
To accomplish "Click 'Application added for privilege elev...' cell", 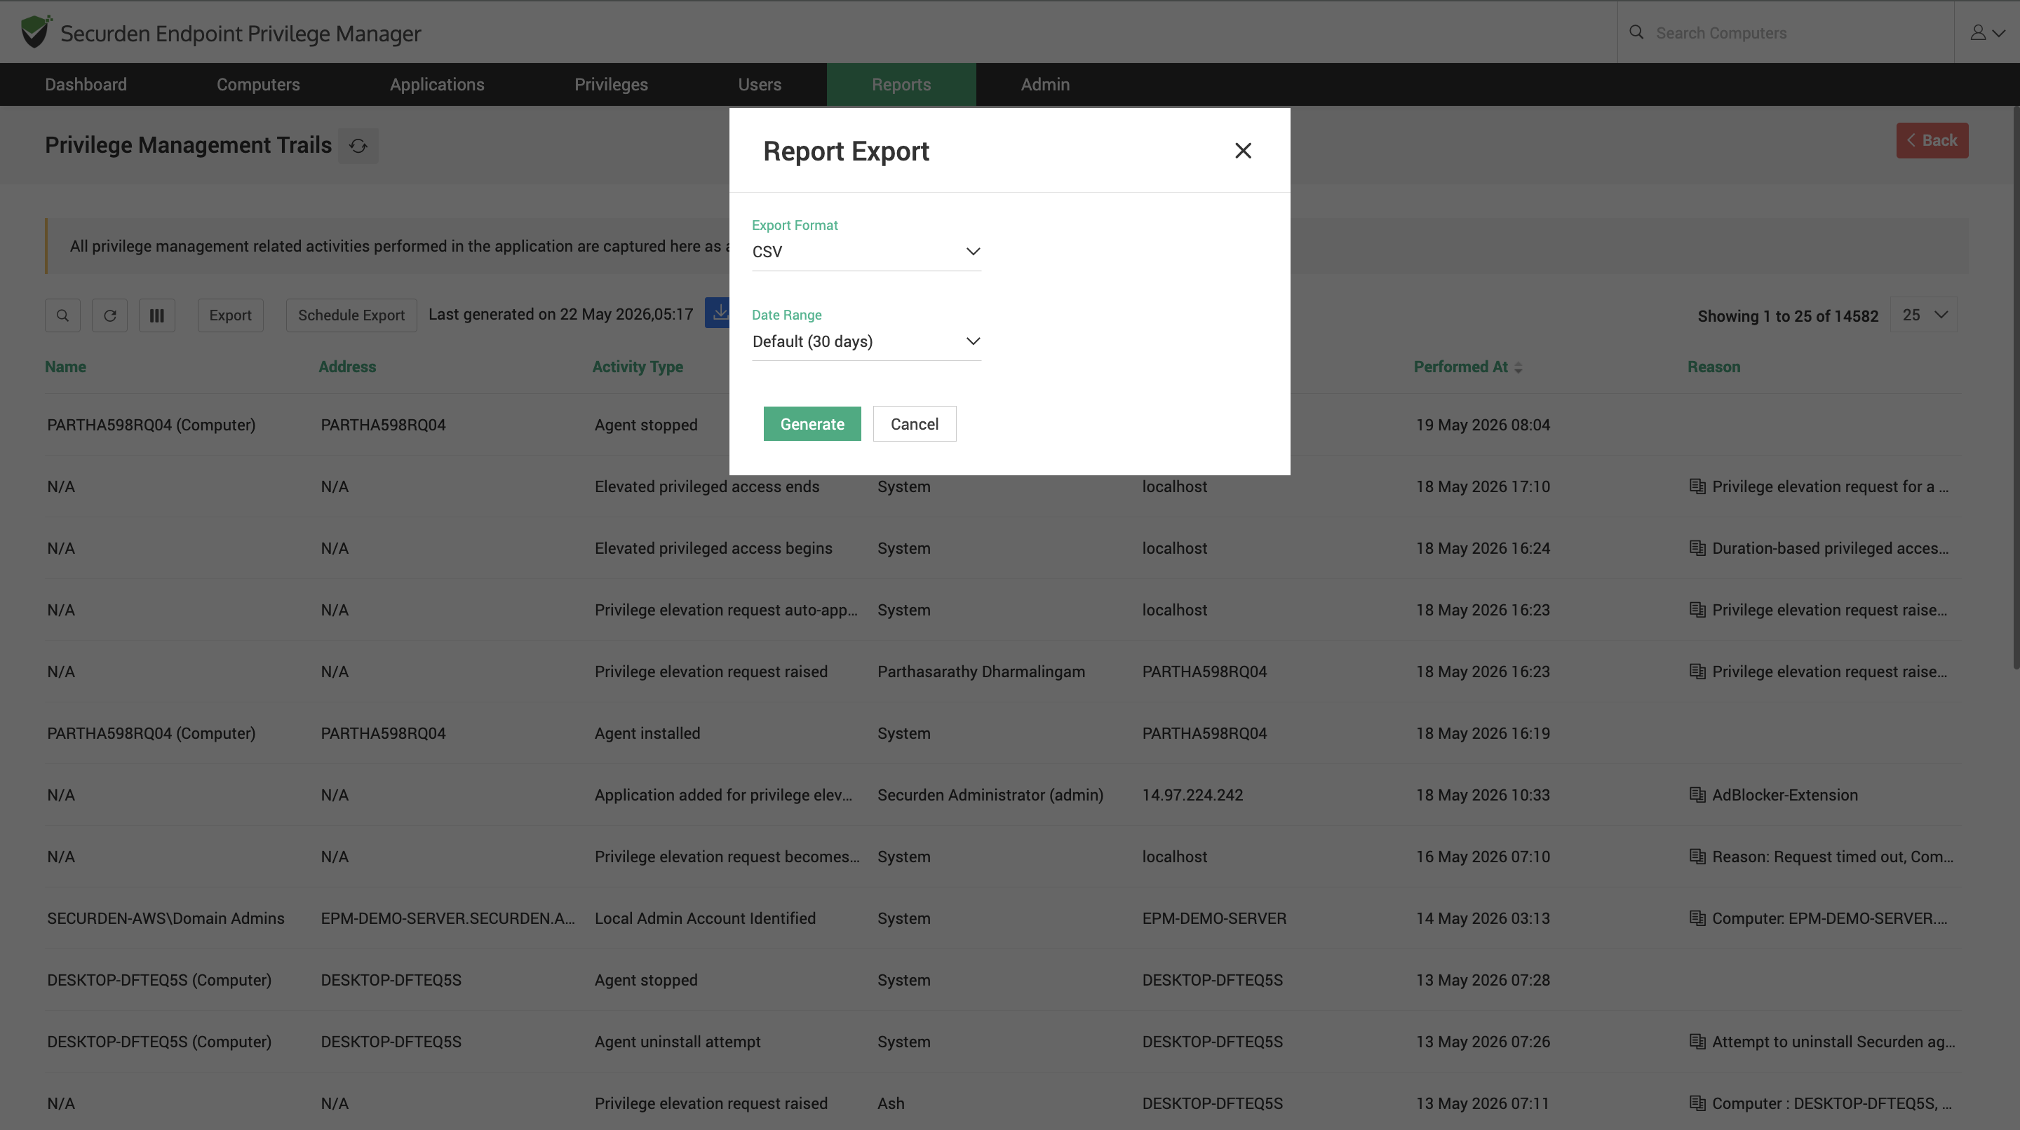I will [x=723, y=795].
